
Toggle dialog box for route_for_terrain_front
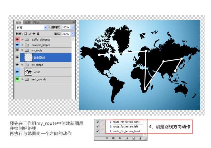[x=102, y=131]
